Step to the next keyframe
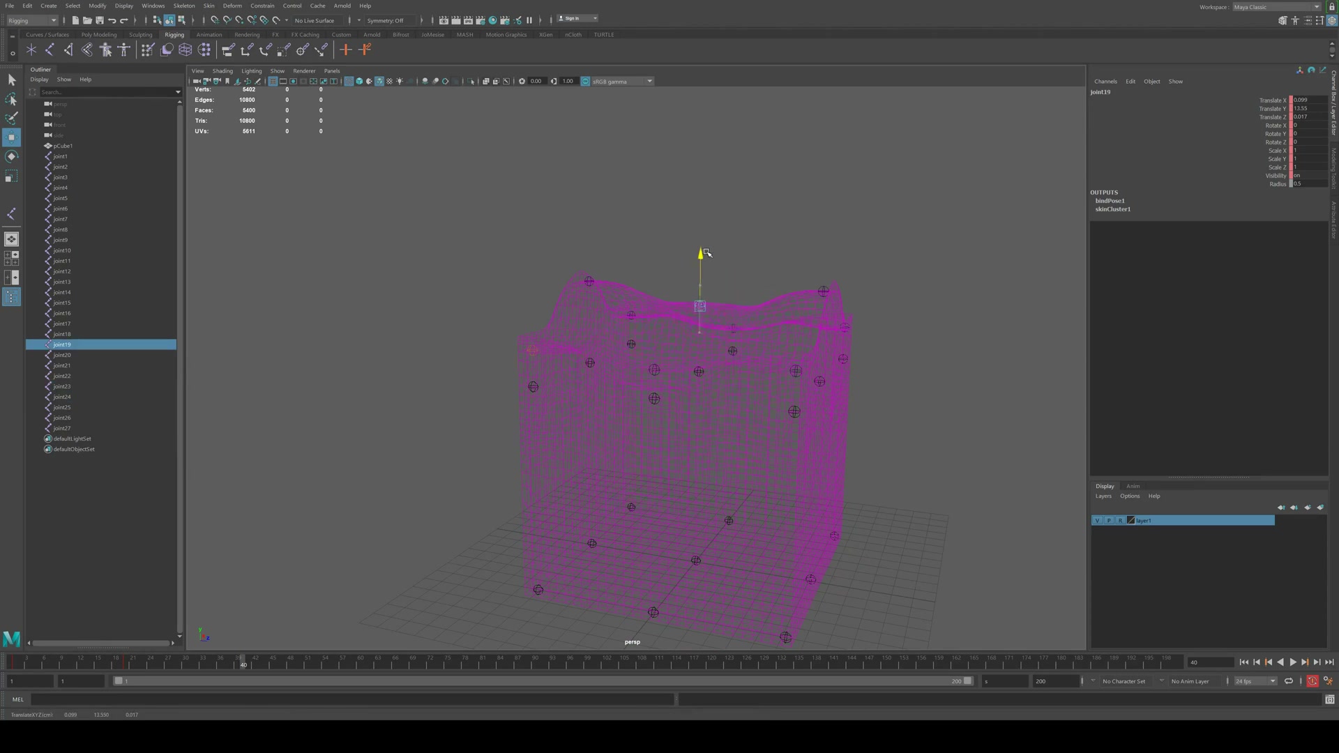Viewport: 1339px width, 753px height. [1305, 662]
